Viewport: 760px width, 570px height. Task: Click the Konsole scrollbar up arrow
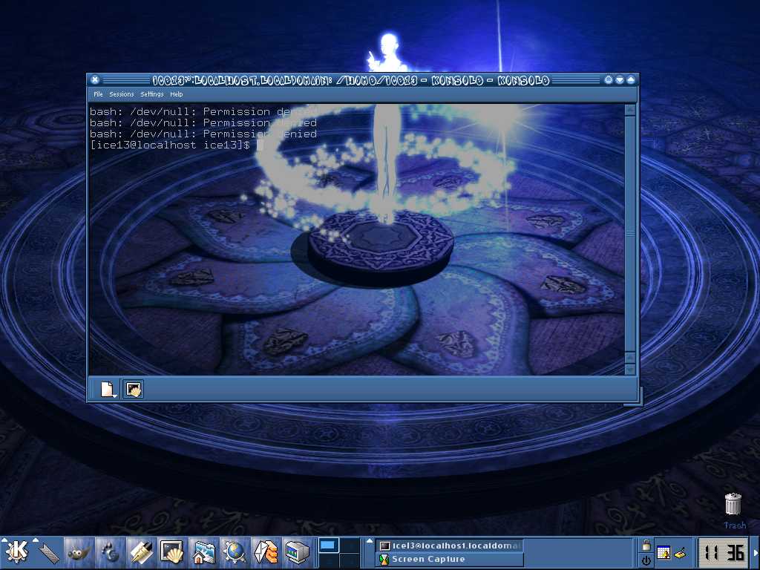tap(630, 110)
